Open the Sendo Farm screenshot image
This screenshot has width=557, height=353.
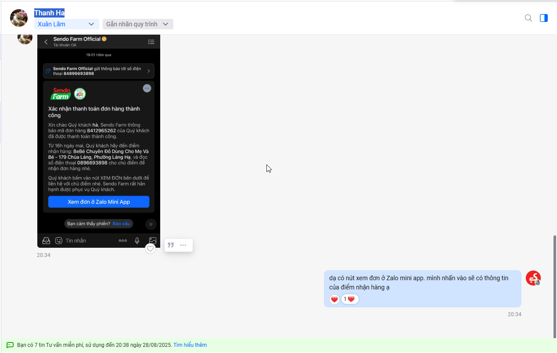coord(99,141)
